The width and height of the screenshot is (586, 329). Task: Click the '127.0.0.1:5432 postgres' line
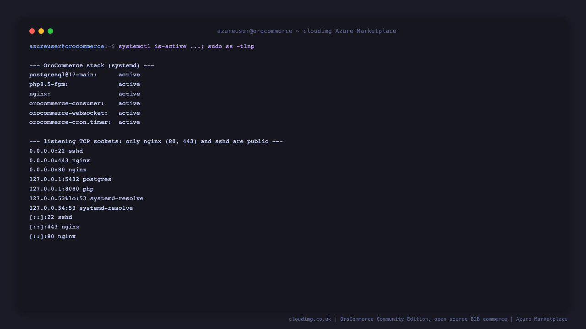coord(70,180)
